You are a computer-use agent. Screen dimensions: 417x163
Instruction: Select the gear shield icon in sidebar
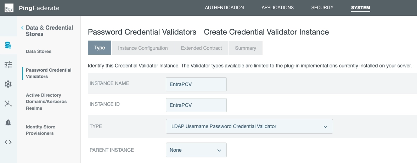click(x=8, y=84)
